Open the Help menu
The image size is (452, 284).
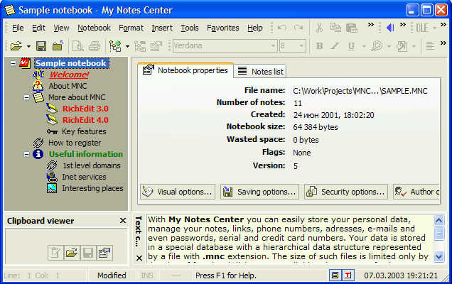255,28
